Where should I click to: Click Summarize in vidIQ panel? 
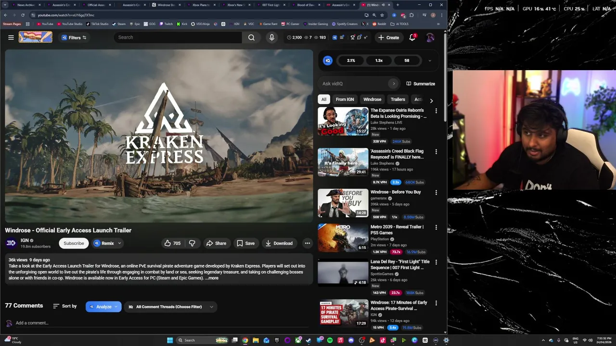click(421, 84)
